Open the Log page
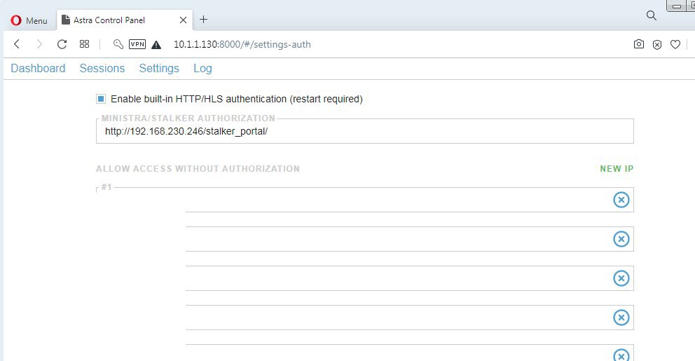695x361 pixels. pos(202,68)
